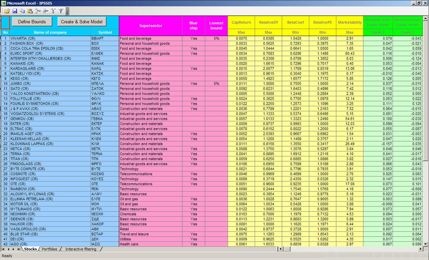The image size is (429, 260).
Task: Click the Copy toolbar icon
Action: point(23,11)
